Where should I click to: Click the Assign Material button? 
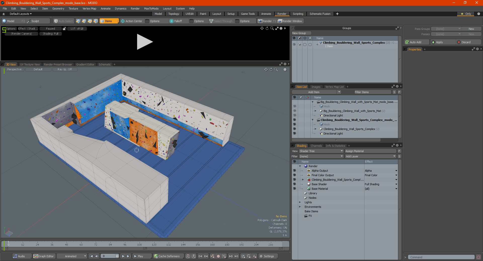click(x=371, y=151)
